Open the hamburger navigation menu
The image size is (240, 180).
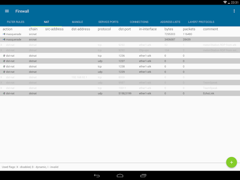point(7,11)
